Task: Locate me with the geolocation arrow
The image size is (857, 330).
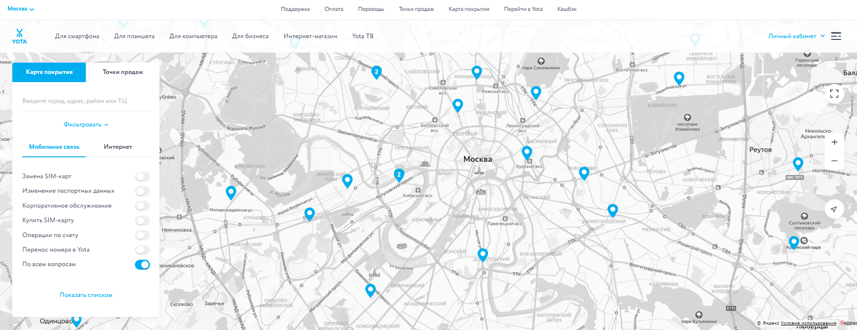Action: (834, 209)
